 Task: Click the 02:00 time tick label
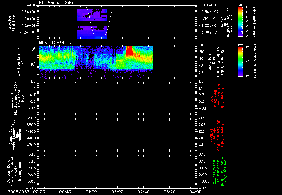tap(117, 192)
